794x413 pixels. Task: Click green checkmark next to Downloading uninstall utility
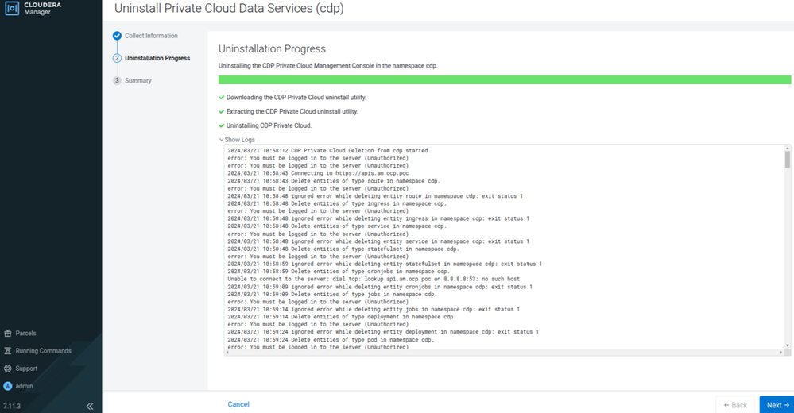tap(221, 97)
